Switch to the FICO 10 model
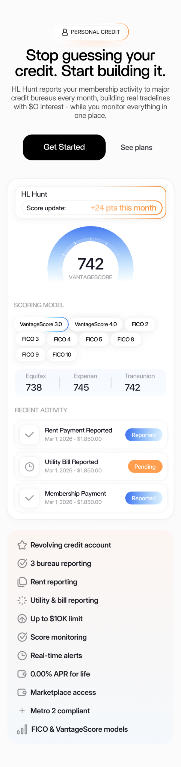The image size is (181, 767). tap(62, 355)
